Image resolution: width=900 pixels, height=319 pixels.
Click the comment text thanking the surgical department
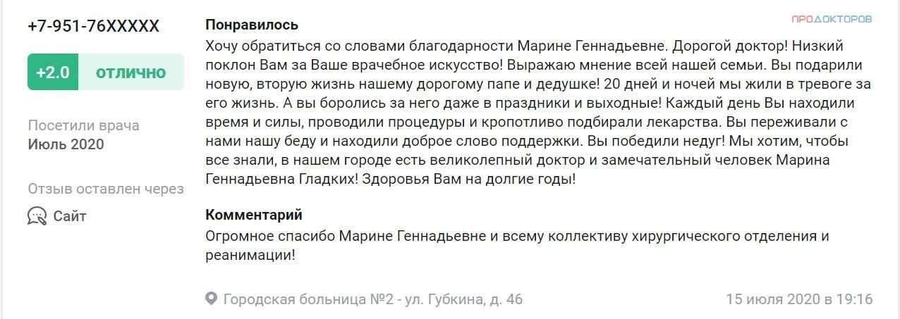point(518,245)
